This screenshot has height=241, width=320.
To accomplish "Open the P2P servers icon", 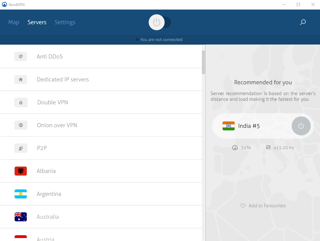I will (21, 148).
